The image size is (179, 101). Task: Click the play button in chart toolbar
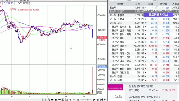pyautogui.click(x=44, y=100)
